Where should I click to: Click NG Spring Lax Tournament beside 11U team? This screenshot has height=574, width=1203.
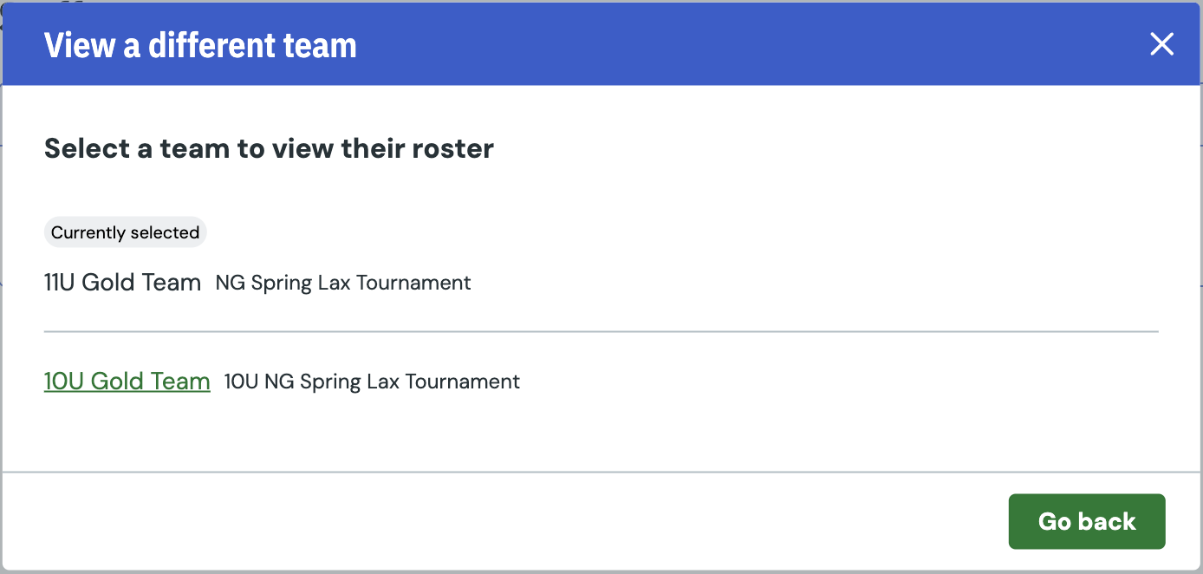coord(343,283)
